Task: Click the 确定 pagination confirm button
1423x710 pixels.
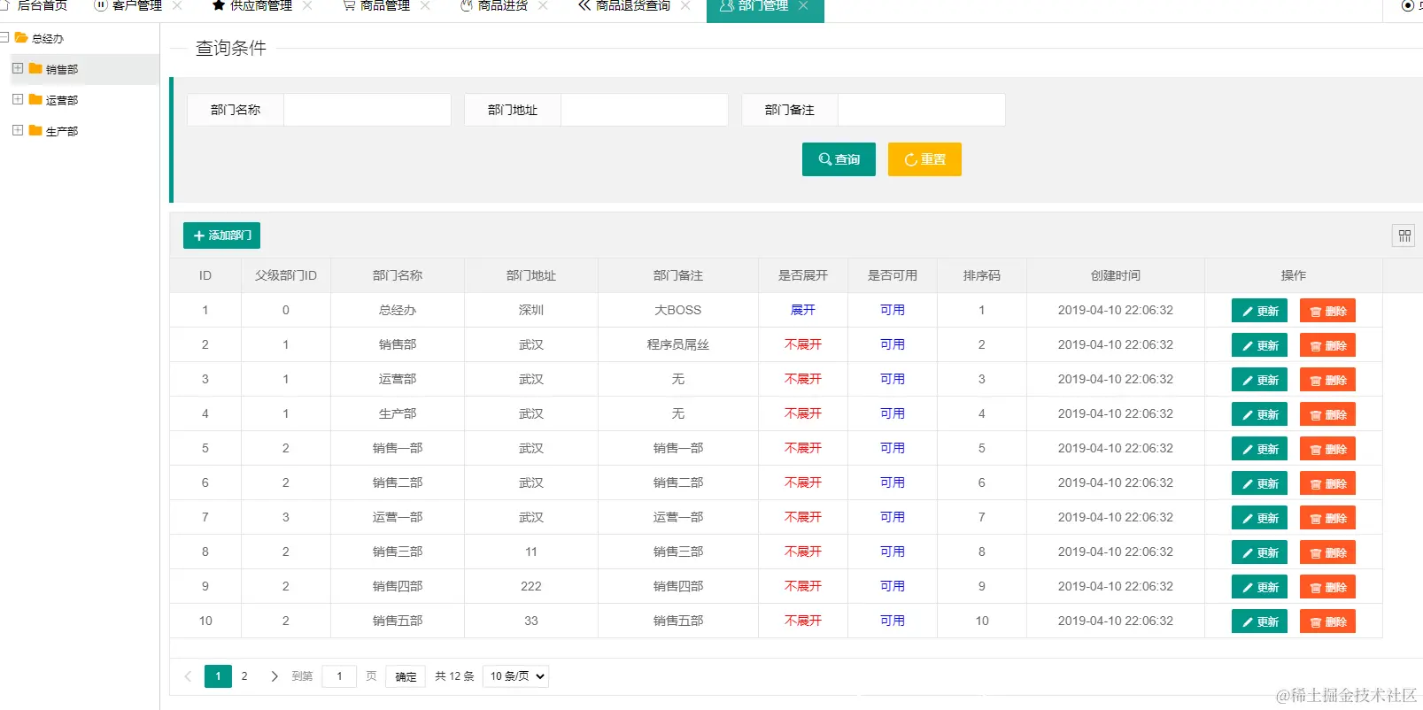Action: click(x=406, y=676)
